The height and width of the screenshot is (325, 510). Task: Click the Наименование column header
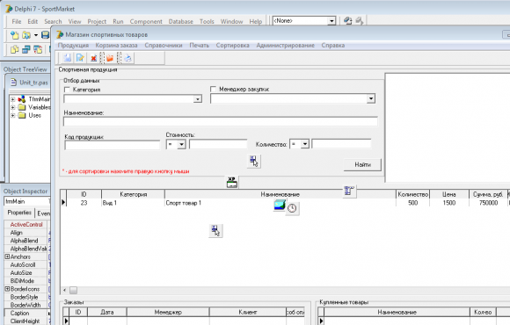pos(280,194)
